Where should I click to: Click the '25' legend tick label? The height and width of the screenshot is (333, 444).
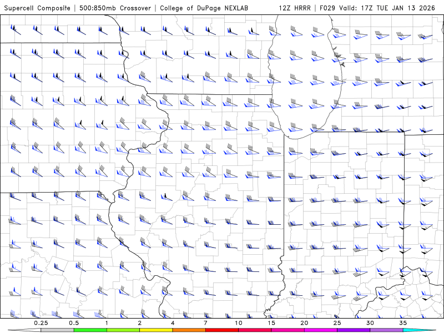[337, 323]
